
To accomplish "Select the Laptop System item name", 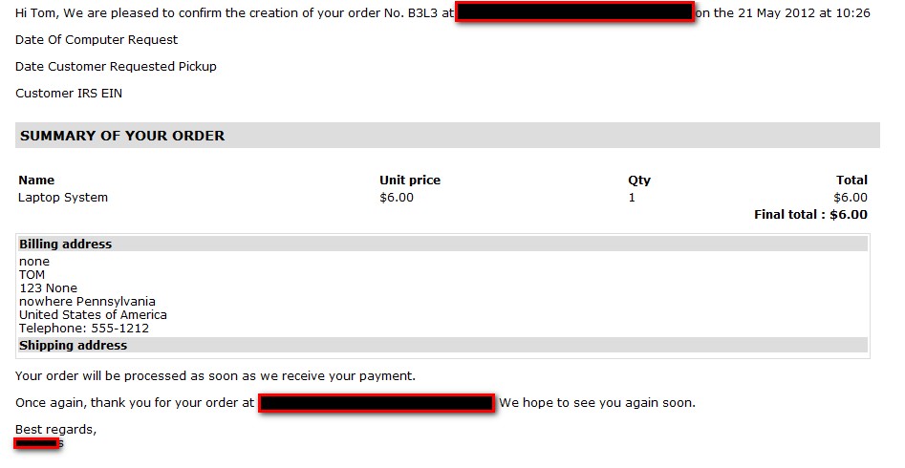I will (63, 198).
